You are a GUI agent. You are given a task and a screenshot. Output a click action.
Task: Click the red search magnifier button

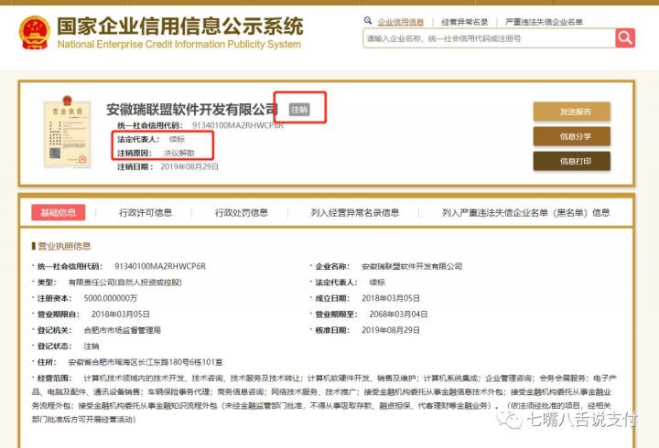click(625, 38)
